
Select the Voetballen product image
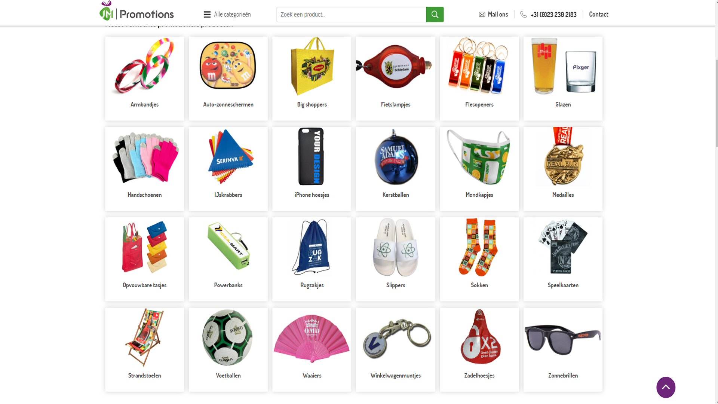(228, 337)
